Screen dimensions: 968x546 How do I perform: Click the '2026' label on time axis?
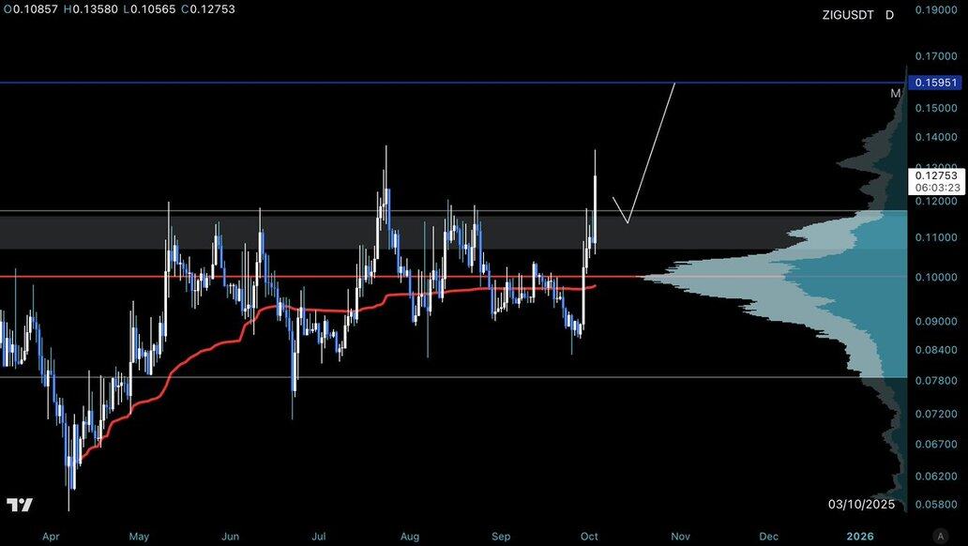pyautogui.click(x=858, y=537)
